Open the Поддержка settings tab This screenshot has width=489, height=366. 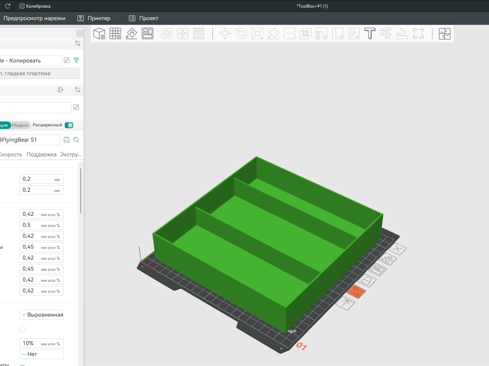pyautogui.click(x=41, y=155)
